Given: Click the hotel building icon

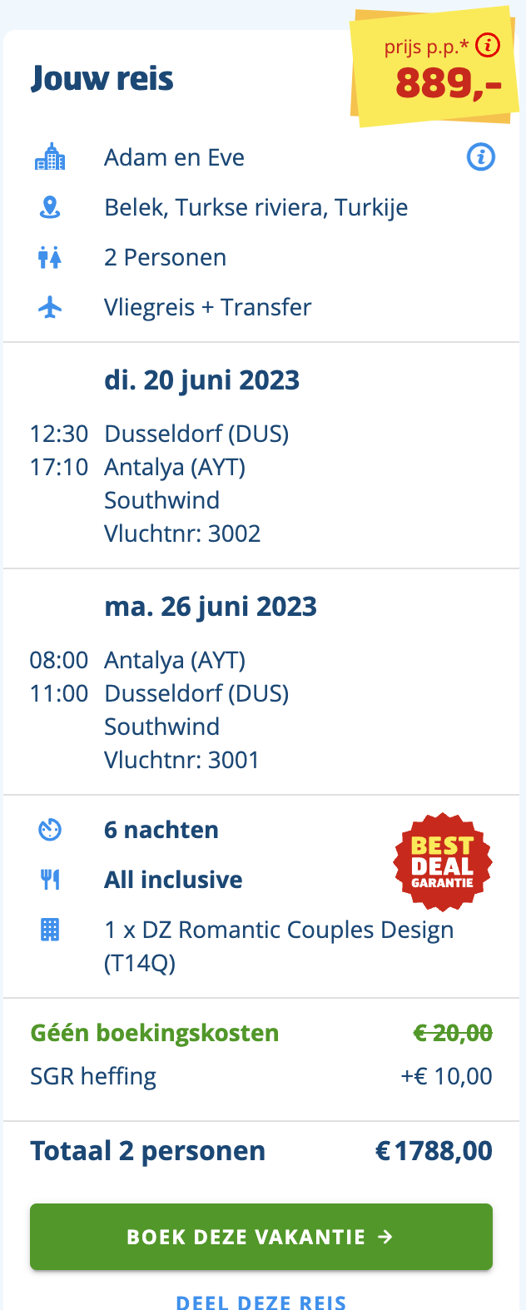Looking at the screenshot, I should tap(50, 156).
